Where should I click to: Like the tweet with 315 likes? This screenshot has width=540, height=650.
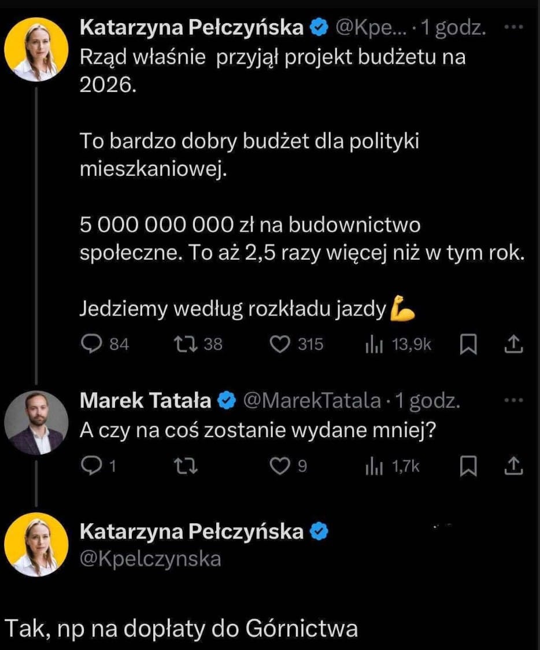[x=280, y=344]
